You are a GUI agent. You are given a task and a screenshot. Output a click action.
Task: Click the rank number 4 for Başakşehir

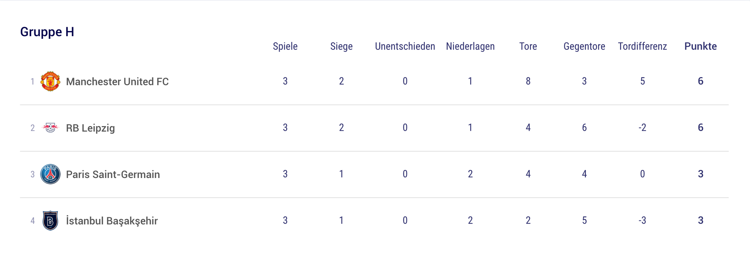pos(33,221)
